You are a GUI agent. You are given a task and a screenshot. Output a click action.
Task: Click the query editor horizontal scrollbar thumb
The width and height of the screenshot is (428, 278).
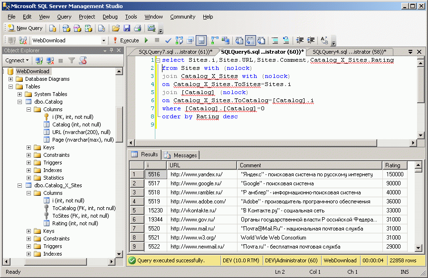tap(256, 143)
